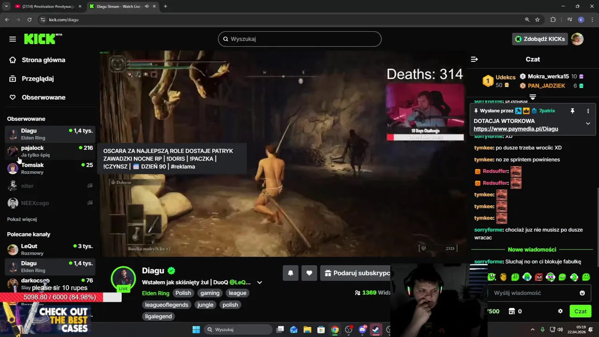This screenshot has width=599, height=337.
Task: Open a new browser tab
Action: (165, 7)
